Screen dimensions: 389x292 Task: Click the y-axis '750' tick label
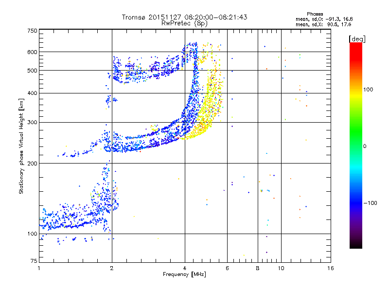(32, 31)
